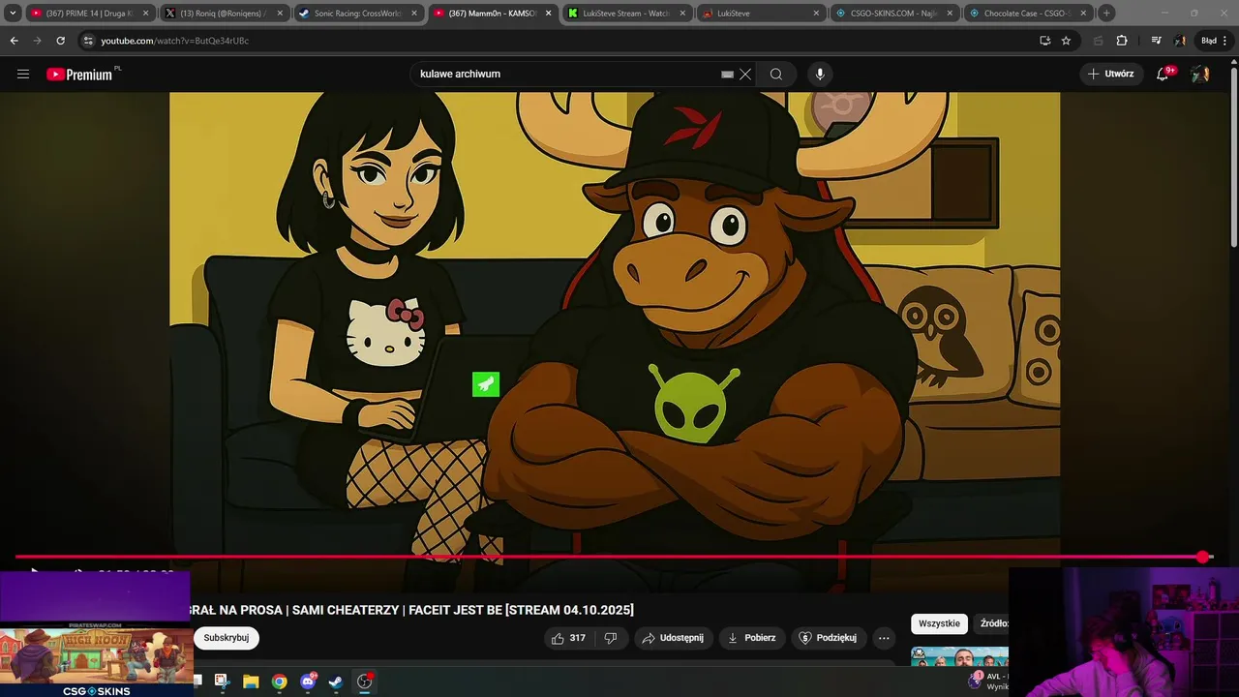Open Chrome's Błąd error menu button
1239x697 pixels.
tap(1213, 41)
